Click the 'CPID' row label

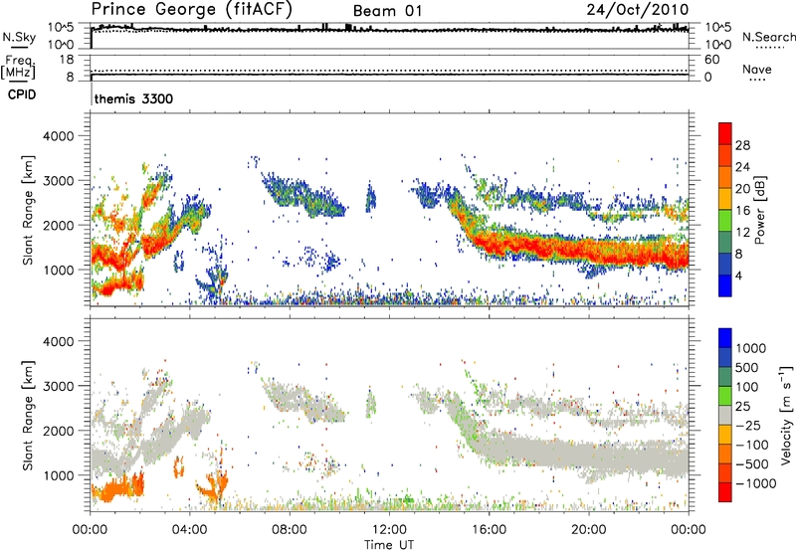point(22,94)
